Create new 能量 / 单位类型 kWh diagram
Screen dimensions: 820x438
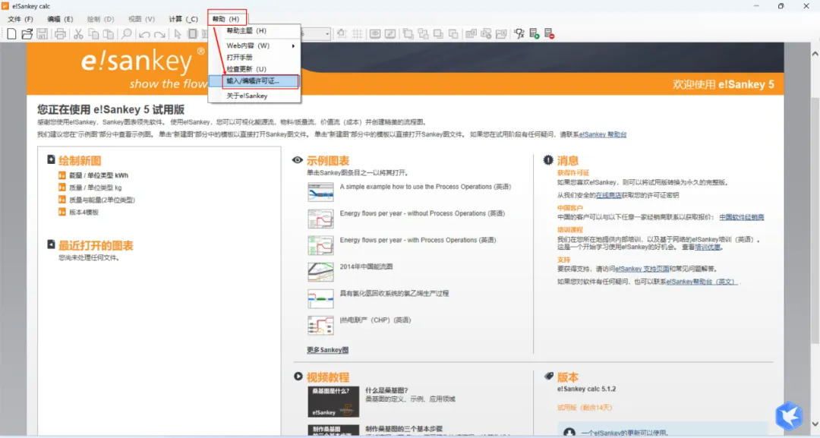tap(99, 175)
